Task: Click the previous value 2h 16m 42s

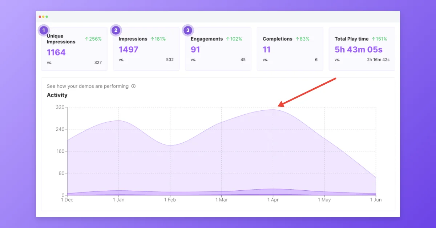Action: 378,60
